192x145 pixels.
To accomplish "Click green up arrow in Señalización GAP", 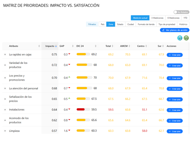I will [69, 98].
